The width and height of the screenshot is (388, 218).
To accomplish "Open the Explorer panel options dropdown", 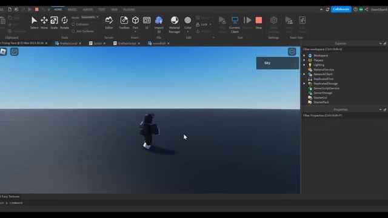I will point(380,44).
